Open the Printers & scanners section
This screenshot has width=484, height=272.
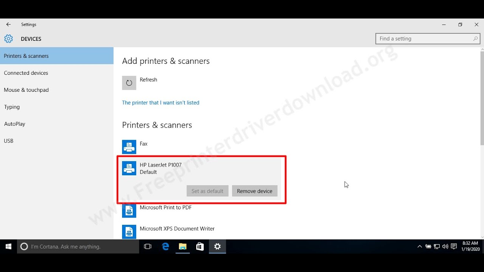coord(57,56)
